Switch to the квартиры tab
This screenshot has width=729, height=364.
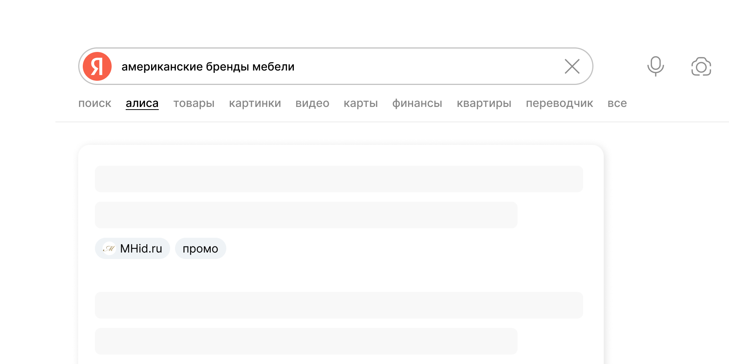[x=484, y=103]
